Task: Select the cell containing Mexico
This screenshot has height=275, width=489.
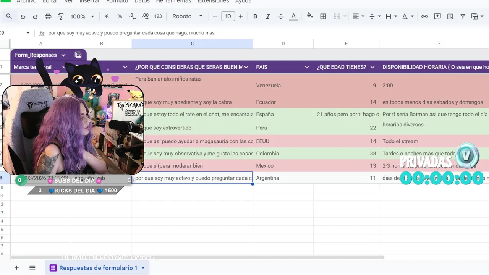Action: 283,166
